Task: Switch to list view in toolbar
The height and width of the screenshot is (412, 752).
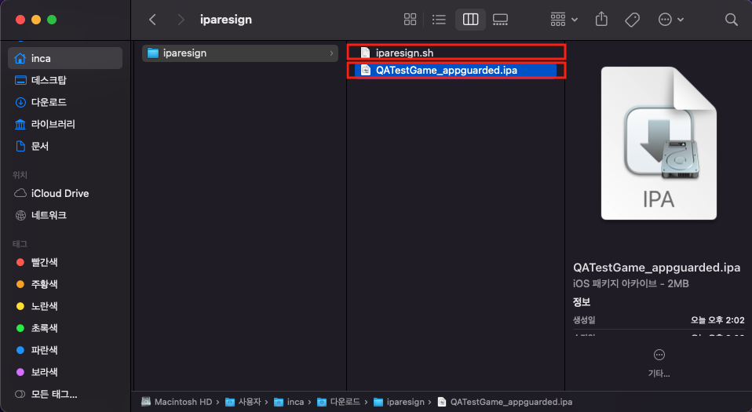Action: [x=439, y=20]
